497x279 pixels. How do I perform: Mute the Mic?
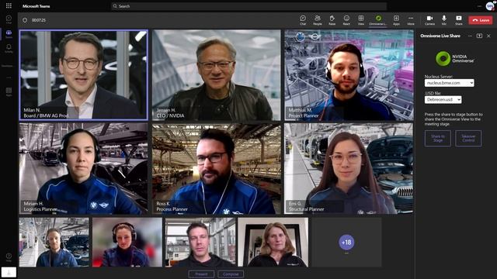(x=444, y=20)
